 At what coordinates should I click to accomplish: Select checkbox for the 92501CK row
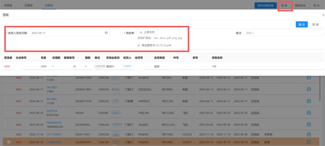[9, 111]
